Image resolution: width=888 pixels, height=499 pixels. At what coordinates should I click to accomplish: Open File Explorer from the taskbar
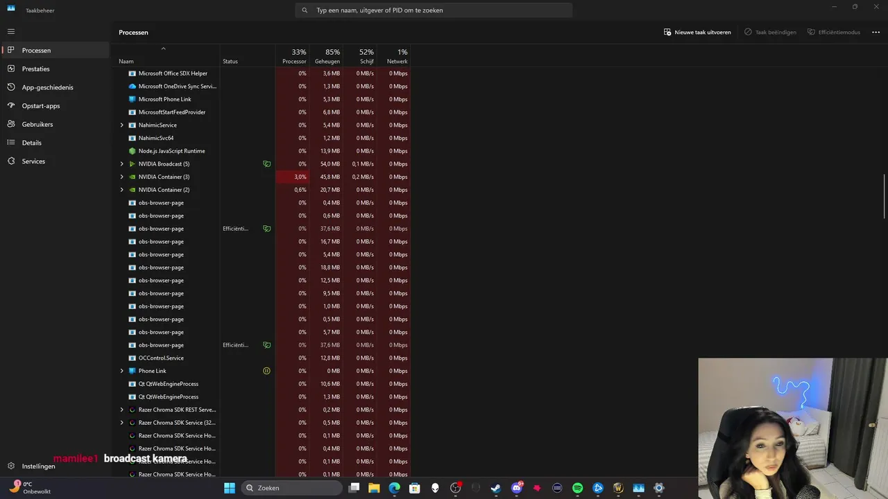[374, 488]
